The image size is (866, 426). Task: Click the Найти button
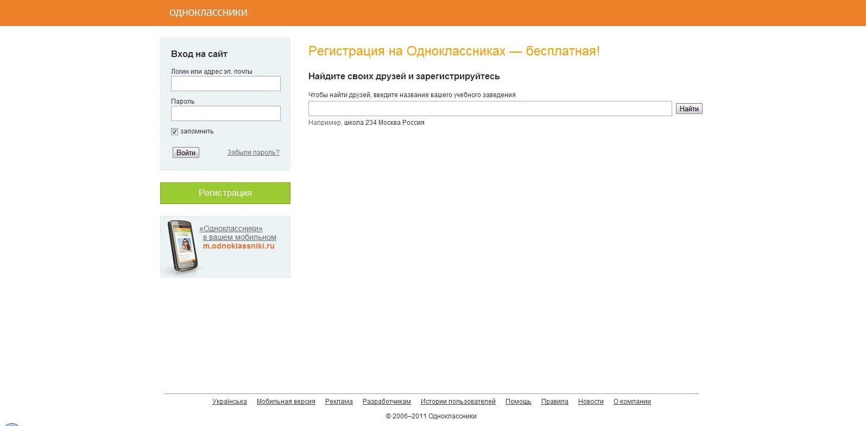click(x=689, y=109)
